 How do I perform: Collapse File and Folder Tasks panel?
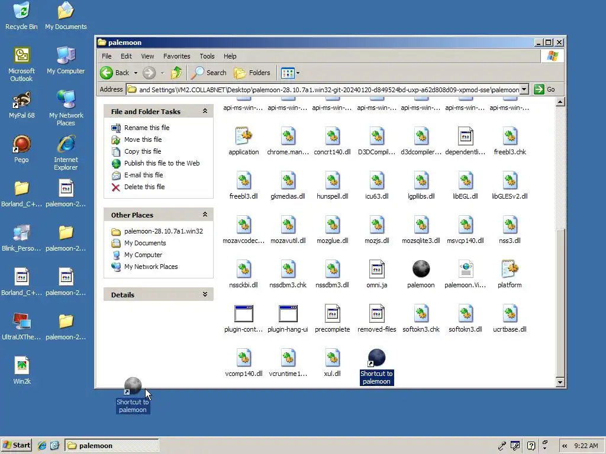tap(205, 111)
